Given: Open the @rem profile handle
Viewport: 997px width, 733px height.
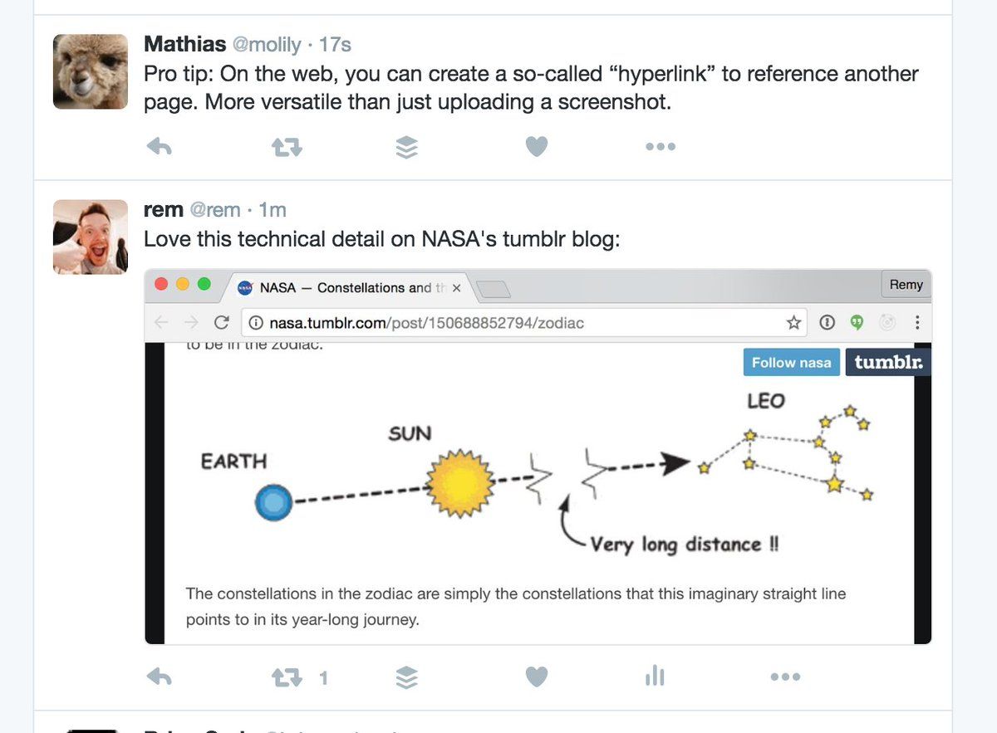Looking at the screenshot, I should (x=215, y=210).
